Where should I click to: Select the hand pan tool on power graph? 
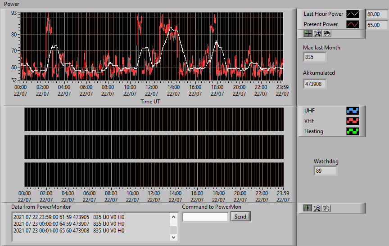click(327, 33)
